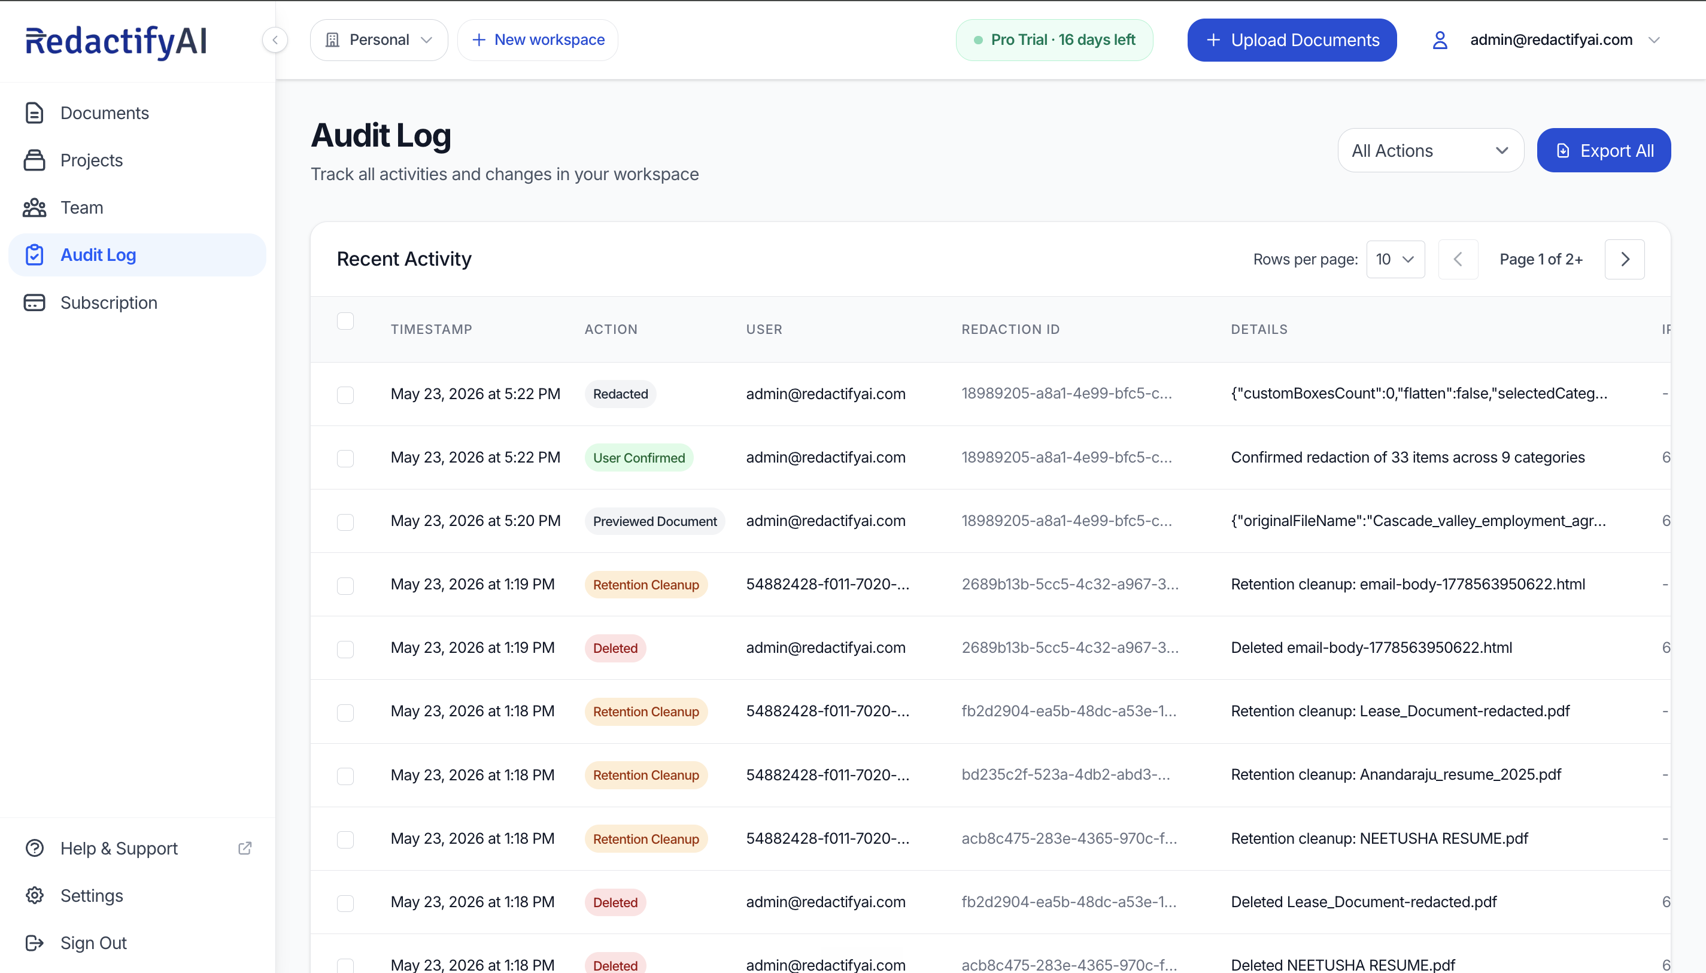The image size is (1706, 973).
Task: Select Audit Log in the sidebar
Action: 138,256
